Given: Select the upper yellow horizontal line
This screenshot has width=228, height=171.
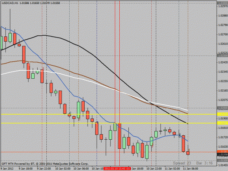Looking at the screenshot, I should (109, 114).
